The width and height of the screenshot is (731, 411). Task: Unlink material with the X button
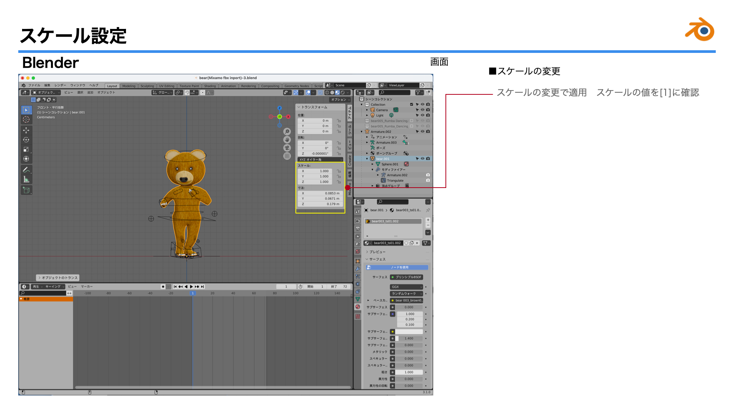(x=417, y=243)
